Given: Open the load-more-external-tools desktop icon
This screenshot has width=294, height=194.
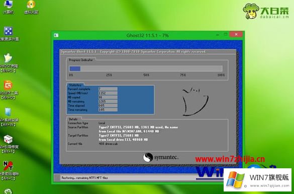Looking at the screenshot, I should click(9, 34).
